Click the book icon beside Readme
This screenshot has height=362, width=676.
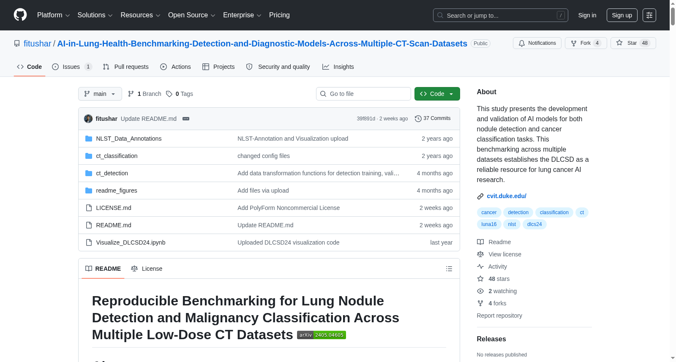(x=480, y=242)
